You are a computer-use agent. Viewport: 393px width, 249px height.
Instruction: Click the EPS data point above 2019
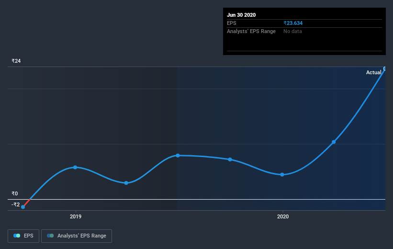click(x=75, y=167)
